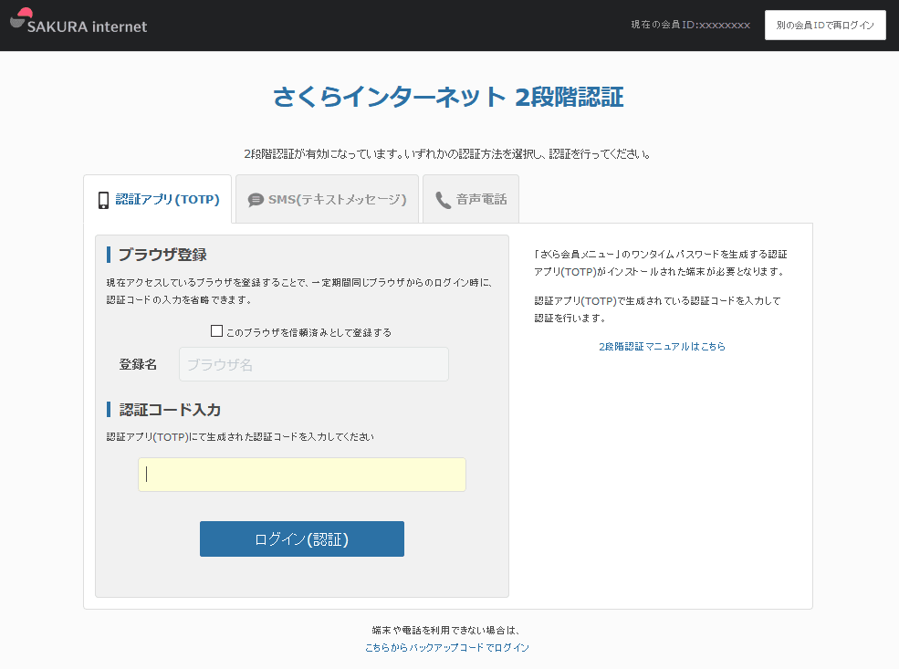Click the ブラウザ登録 section heading
Image resolution: width=899 pixels, height=669 pixels.
coord(162,255)
